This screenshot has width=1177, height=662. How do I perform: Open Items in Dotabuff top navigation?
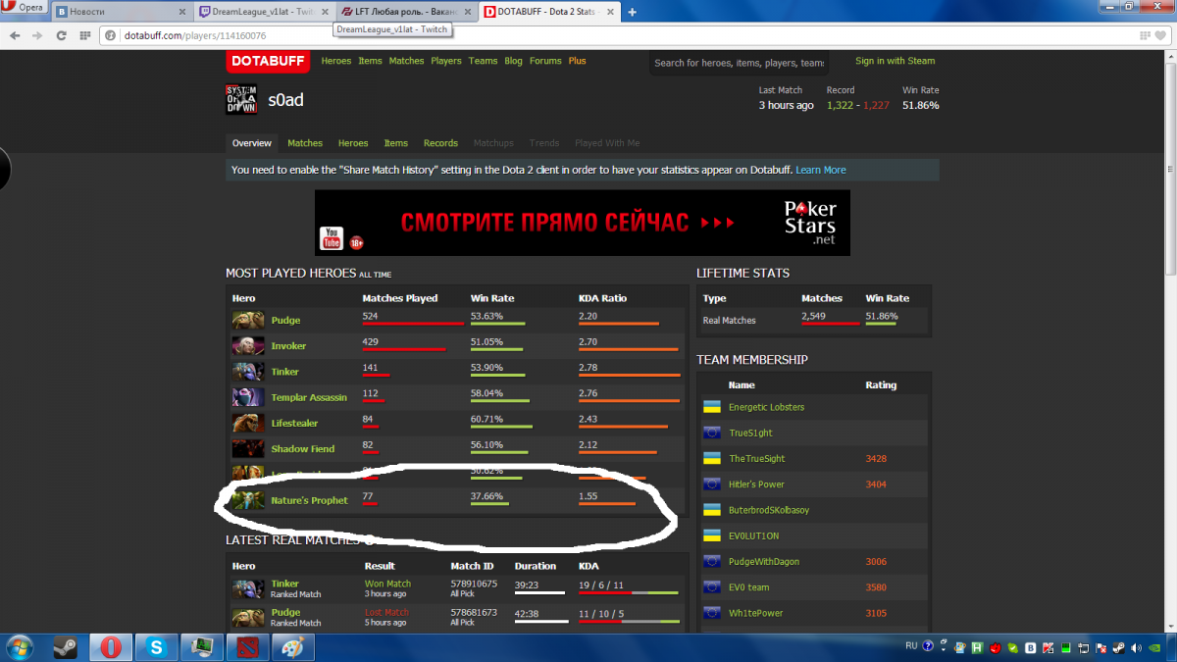point(370,61)
